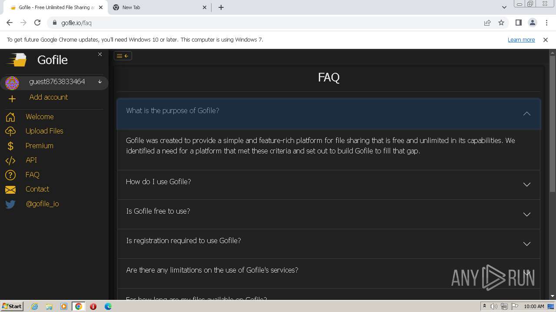The width and height of the screenshot is (556, 312).
Task: Click the FAQ question mark icon
Action: click(x=10, y=175)
